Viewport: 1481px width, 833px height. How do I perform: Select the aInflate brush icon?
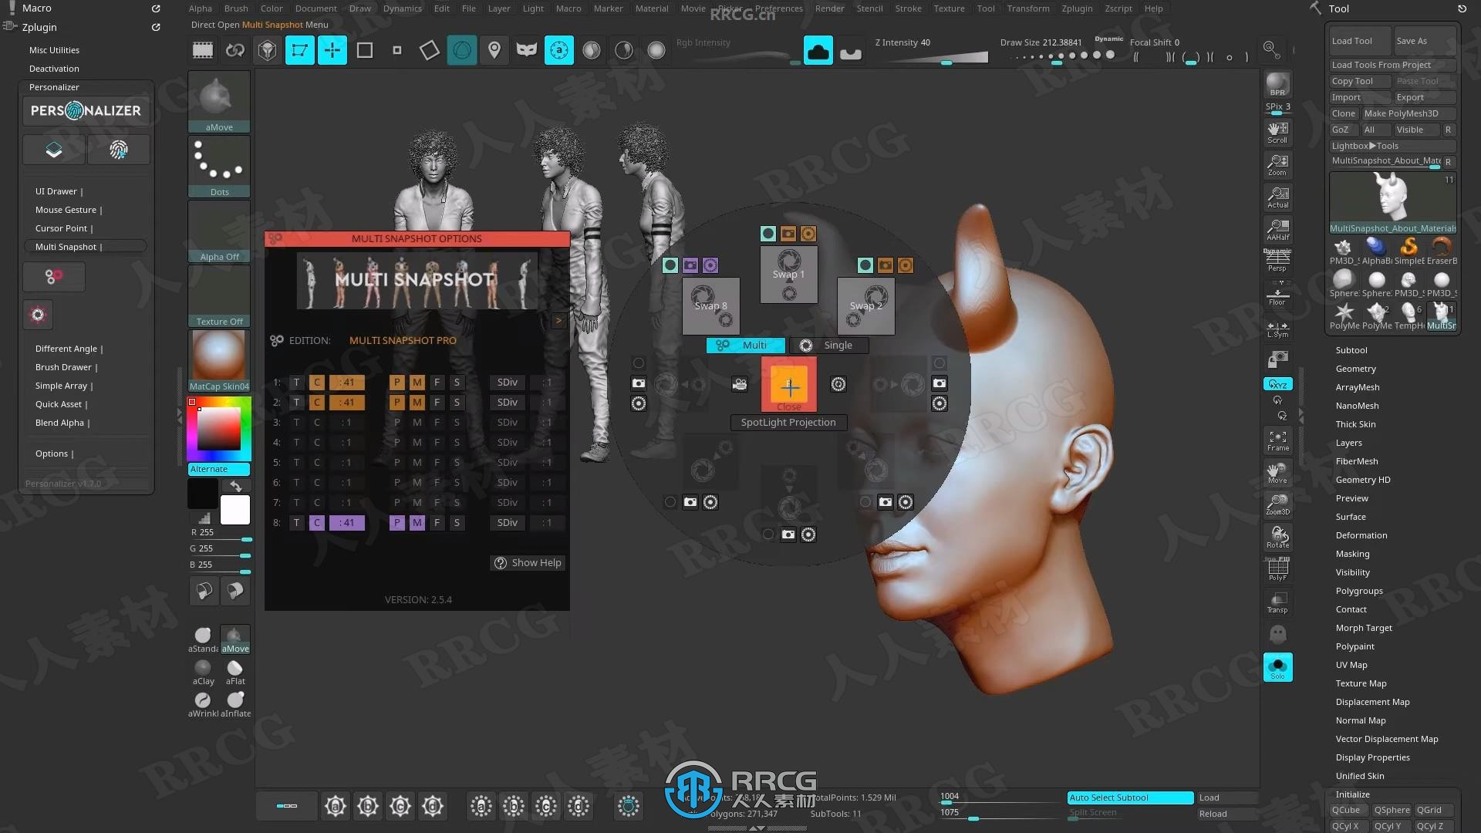point(235,704)
